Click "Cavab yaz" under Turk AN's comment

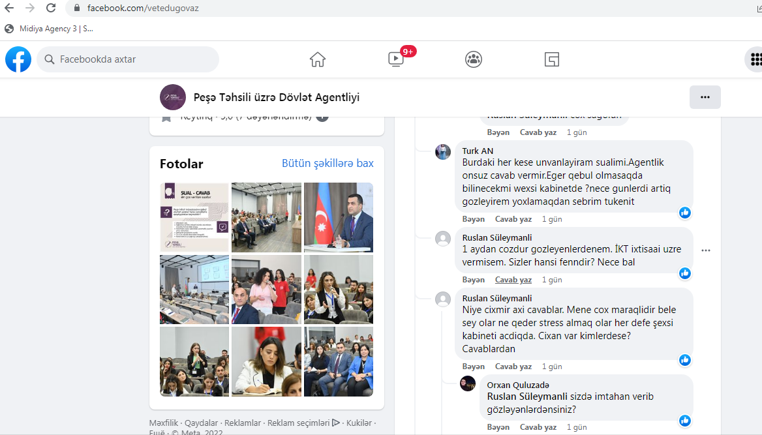[x=513, y=219]
